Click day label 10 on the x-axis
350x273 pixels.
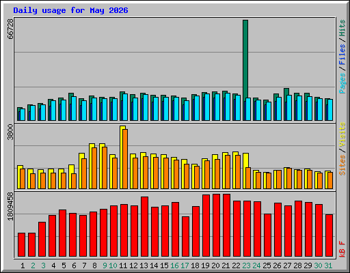click(113, 265)
